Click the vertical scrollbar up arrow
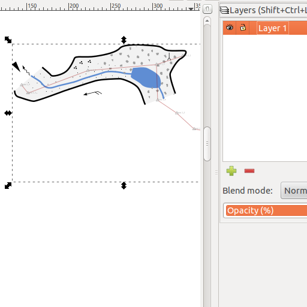This screenshot has width=307, height=307. point(207,20)
